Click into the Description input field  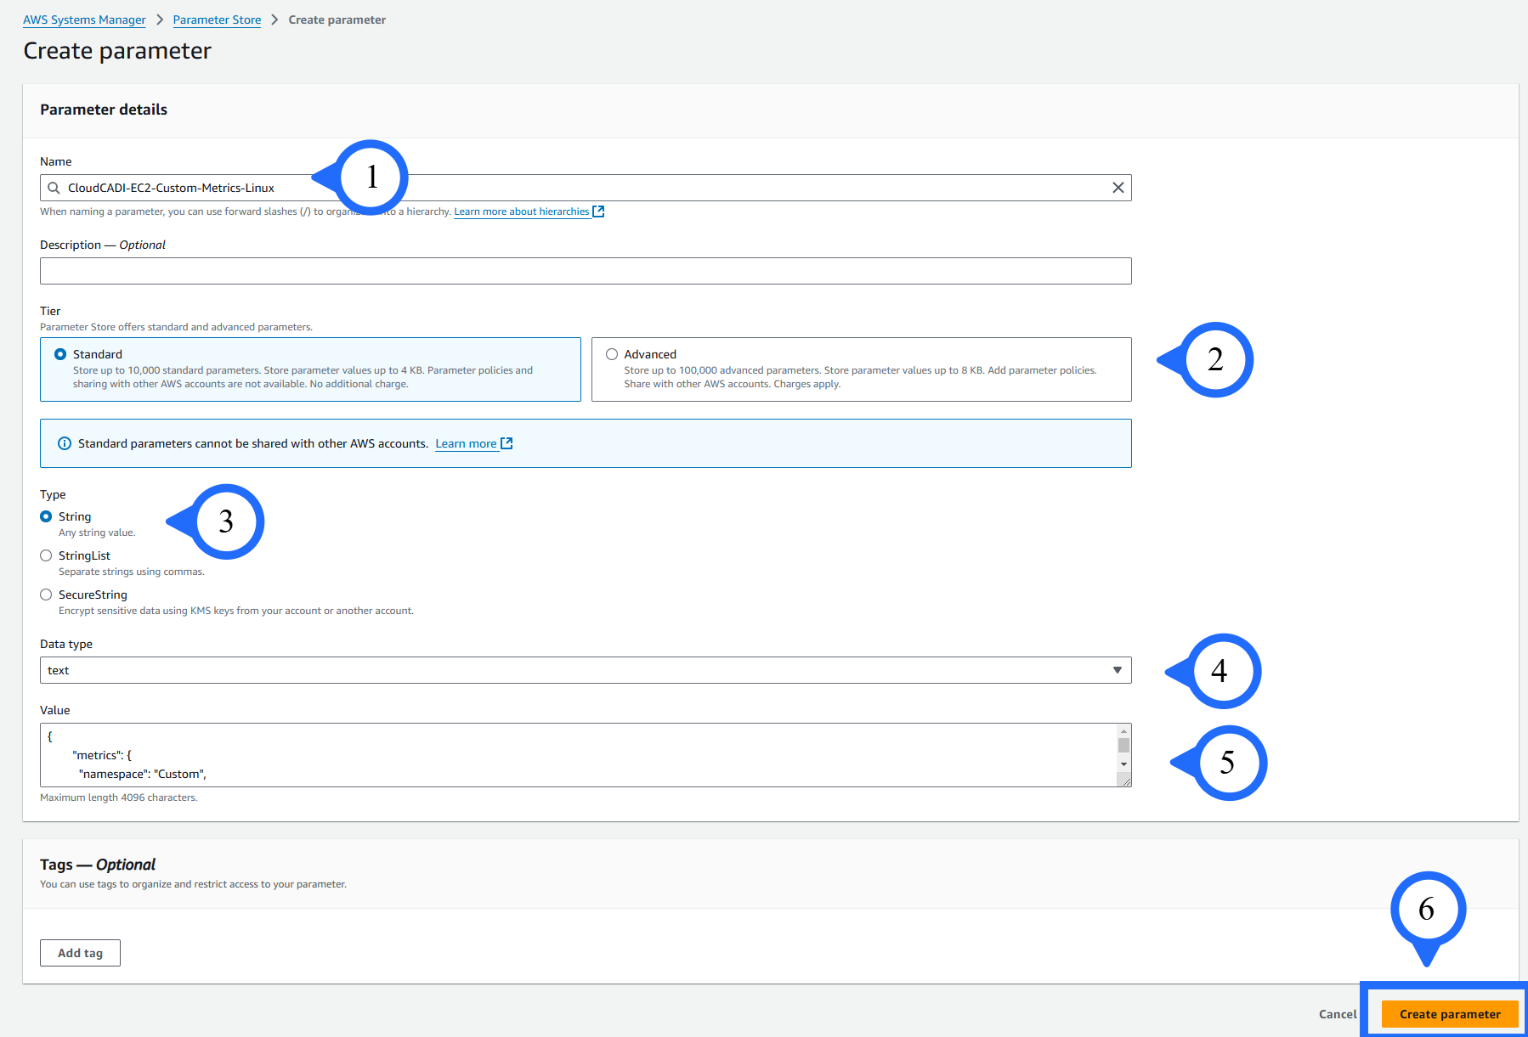point(585,271)
